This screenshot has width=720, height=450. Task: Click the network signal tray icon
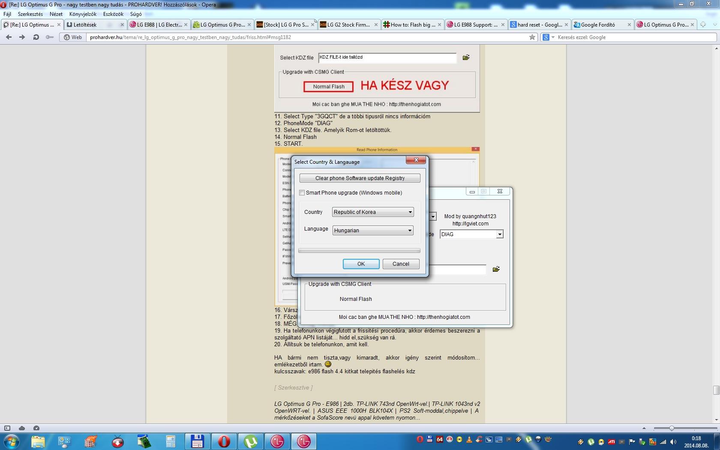(x=663, y=441)
